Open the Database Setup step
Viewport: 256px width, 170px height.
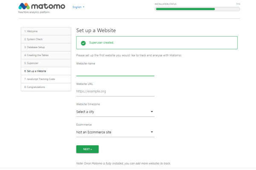click(x=46, y=47)
